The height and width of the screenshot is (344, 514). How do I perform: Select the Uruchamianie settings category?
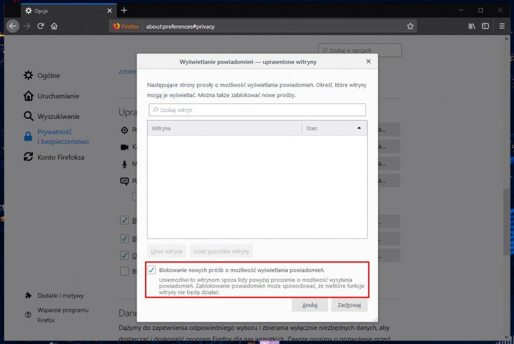[51, 96]
